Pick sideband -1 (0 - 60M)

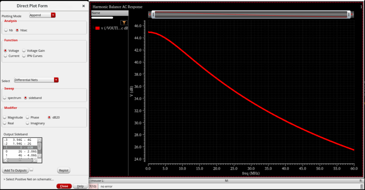20,148
